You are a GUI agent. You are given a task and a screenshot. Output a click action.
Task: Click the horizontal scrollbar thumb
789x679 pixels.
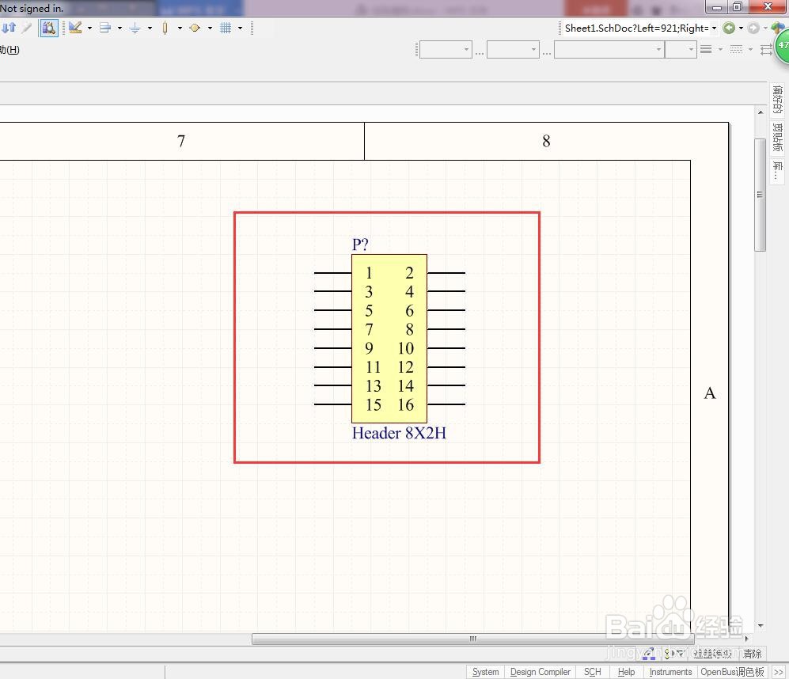pos(472,639)
